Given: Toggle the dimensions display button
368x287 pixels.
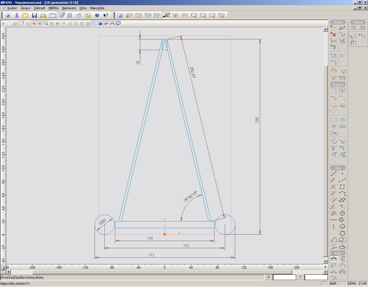Looking at the screenshot, I should (112, 24).
